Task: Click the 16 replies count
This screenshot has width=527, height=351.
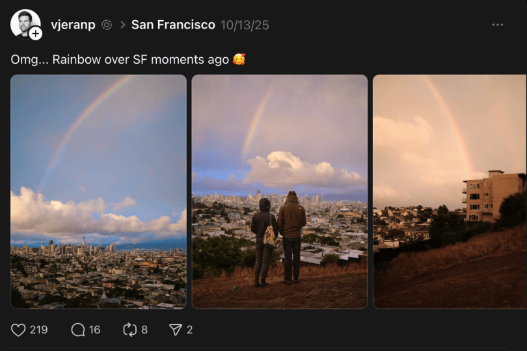Action: point(95,330)
